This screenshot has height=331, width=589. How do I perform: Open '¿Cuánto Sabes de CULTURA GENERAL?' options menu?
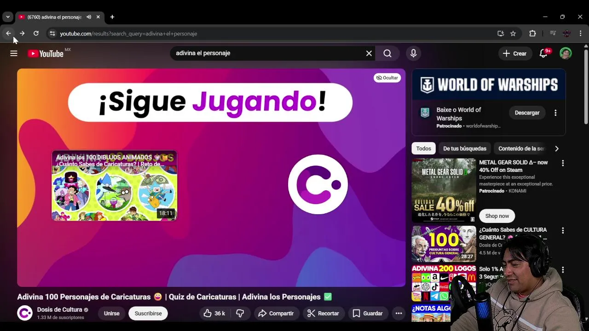coord(562,230)
